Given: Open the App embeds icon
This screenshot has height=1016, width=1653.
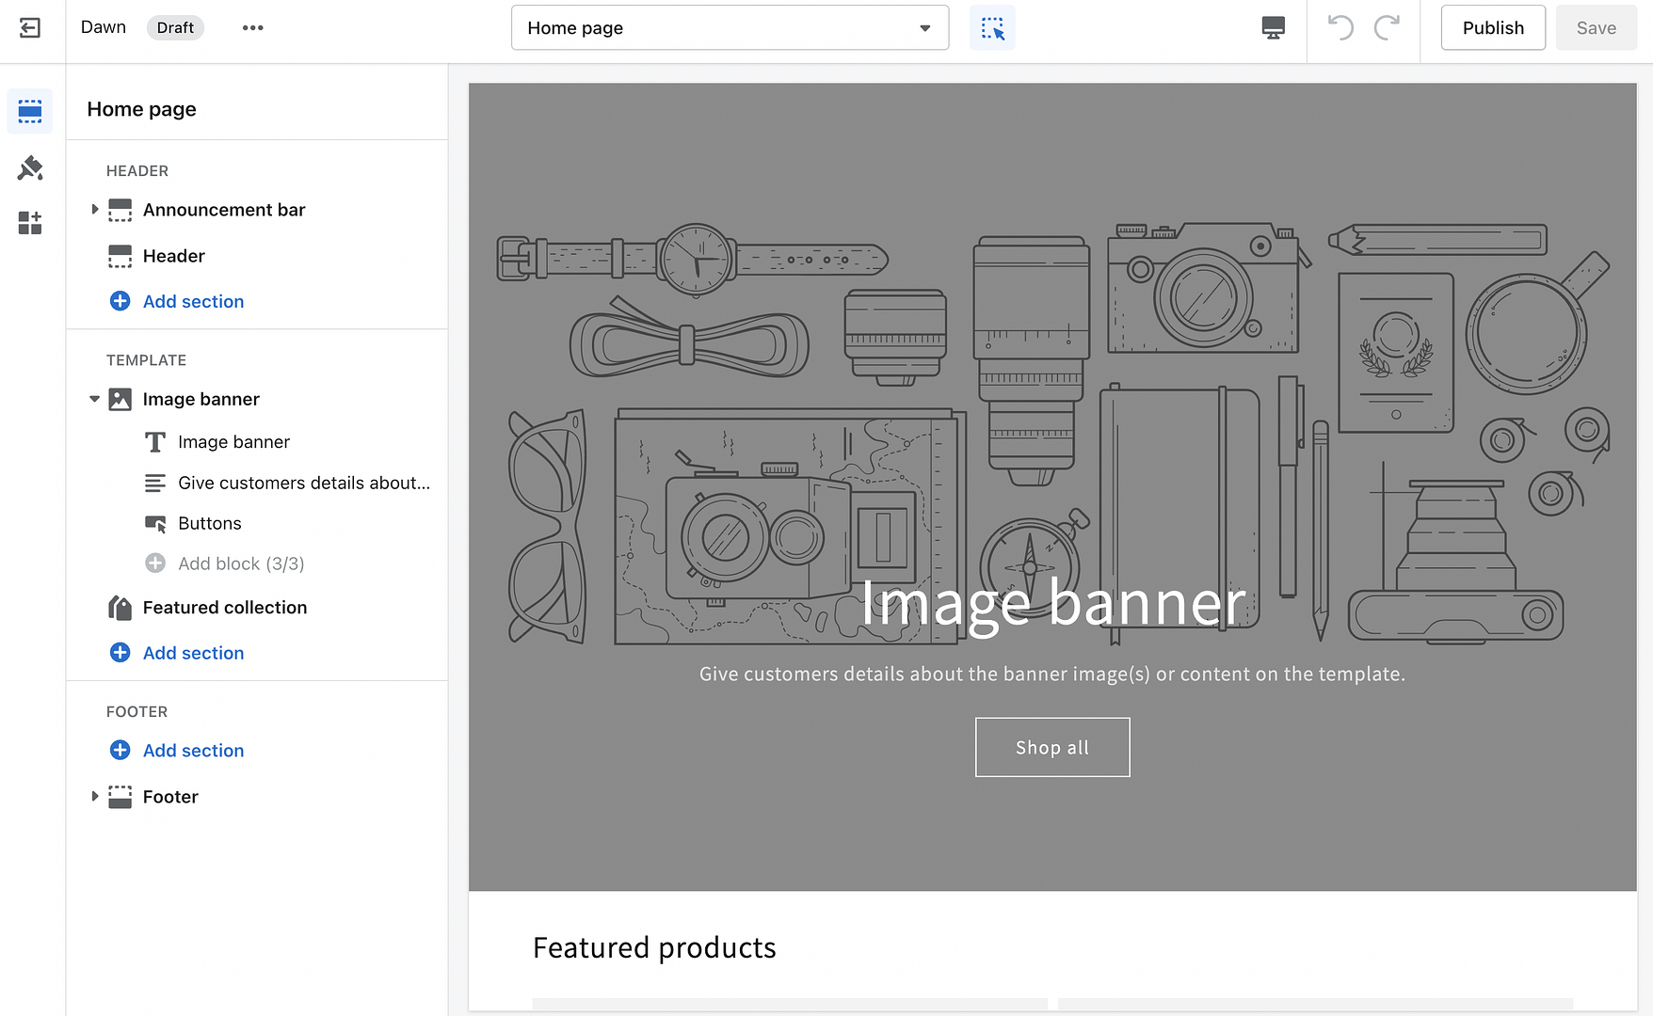Looking at the screenshot, I should tap(30, 223).
